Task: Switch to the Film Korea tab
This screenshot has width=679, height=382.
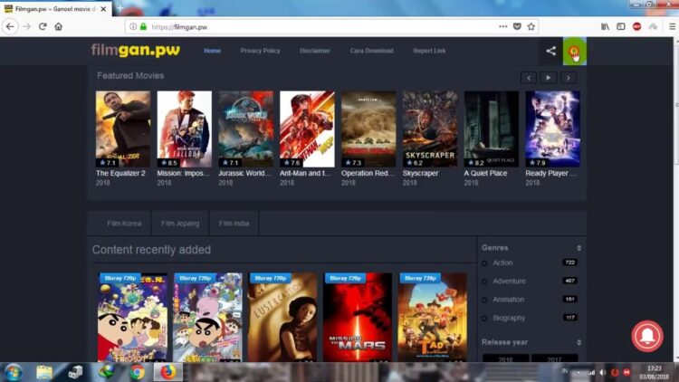Action: [124, 224]
